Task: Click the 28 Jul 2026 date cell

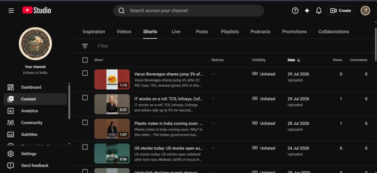Action: click(298, 123)
